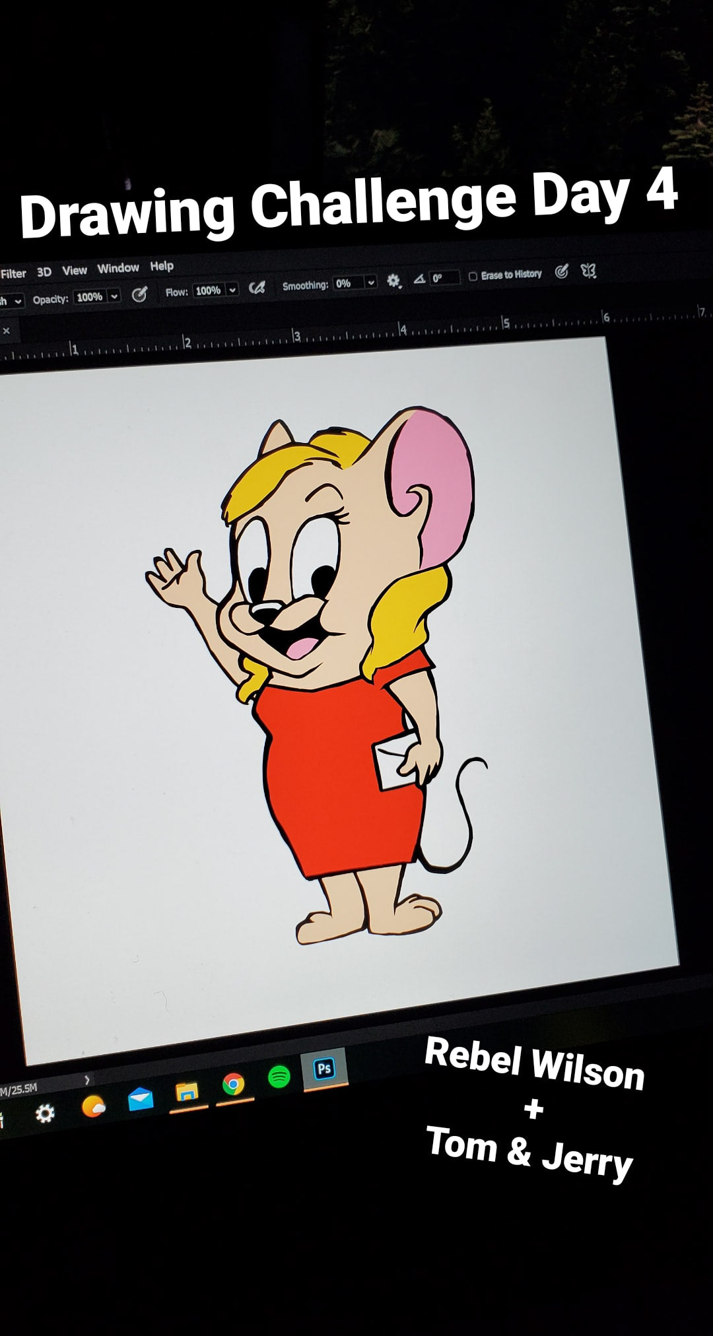Toggle pressure for size icon
713x1336 pixels.
(x=562, y=271)
